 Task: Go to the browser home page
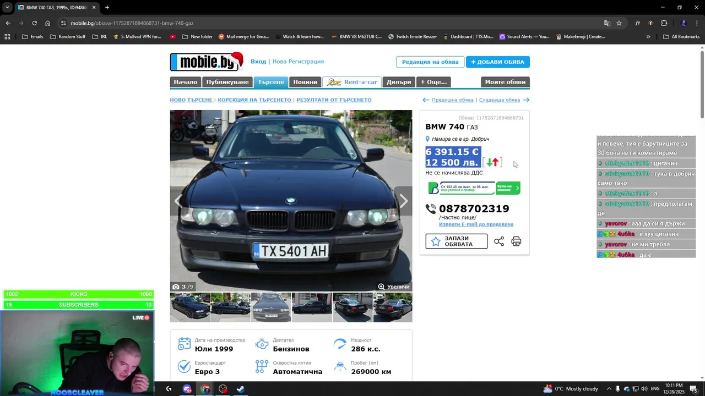pos(48,23)
